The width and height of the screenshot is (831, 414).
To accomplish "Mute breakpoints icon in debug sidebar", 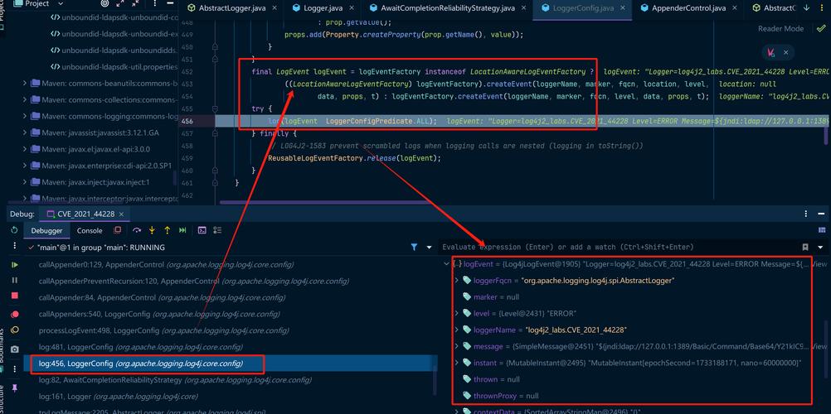I will (x=14, y=330).
